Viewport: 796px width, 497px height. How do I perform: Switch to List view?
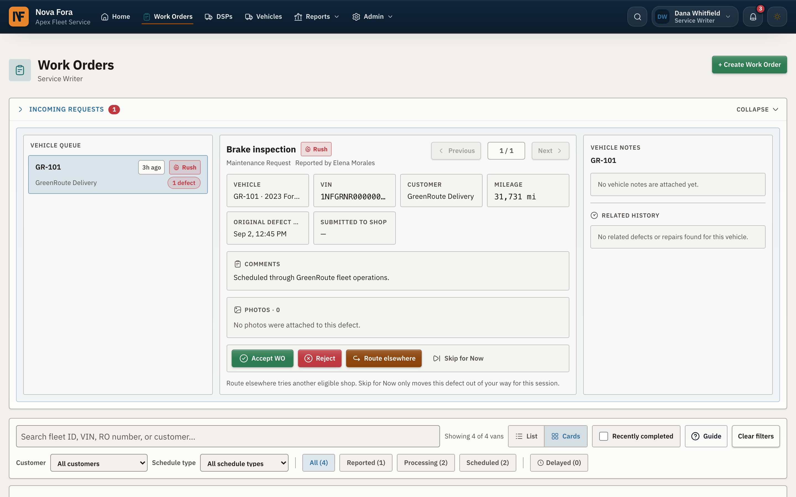tap(526, 436)
